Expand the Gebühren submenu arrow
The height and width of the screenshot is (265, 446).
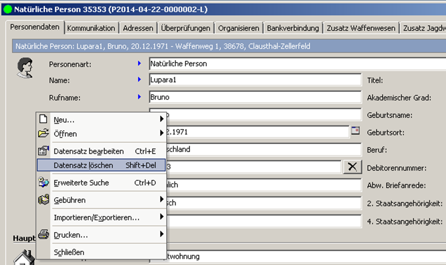click(162, 200)
